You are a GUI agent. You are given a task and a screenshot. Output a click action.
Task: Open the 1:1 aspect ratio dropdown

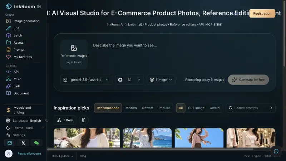[x=129, y=80]
